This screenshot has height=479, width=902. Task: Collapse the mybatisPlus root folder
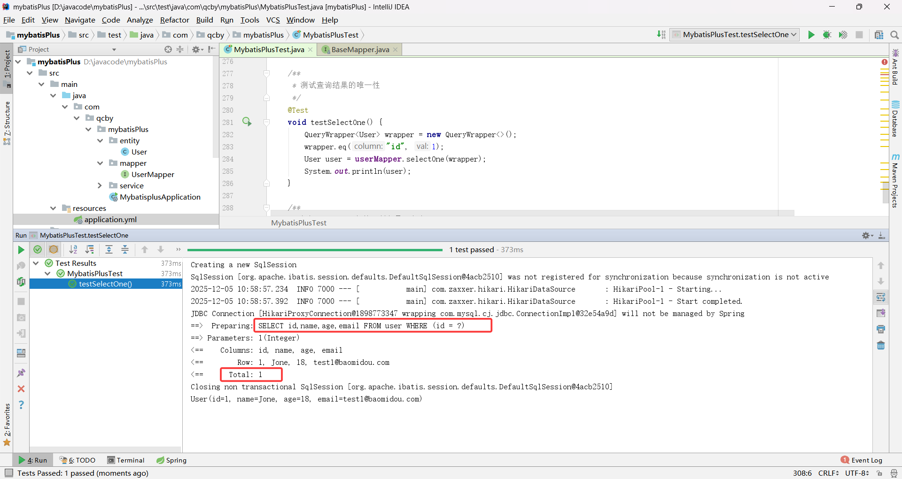18,62
